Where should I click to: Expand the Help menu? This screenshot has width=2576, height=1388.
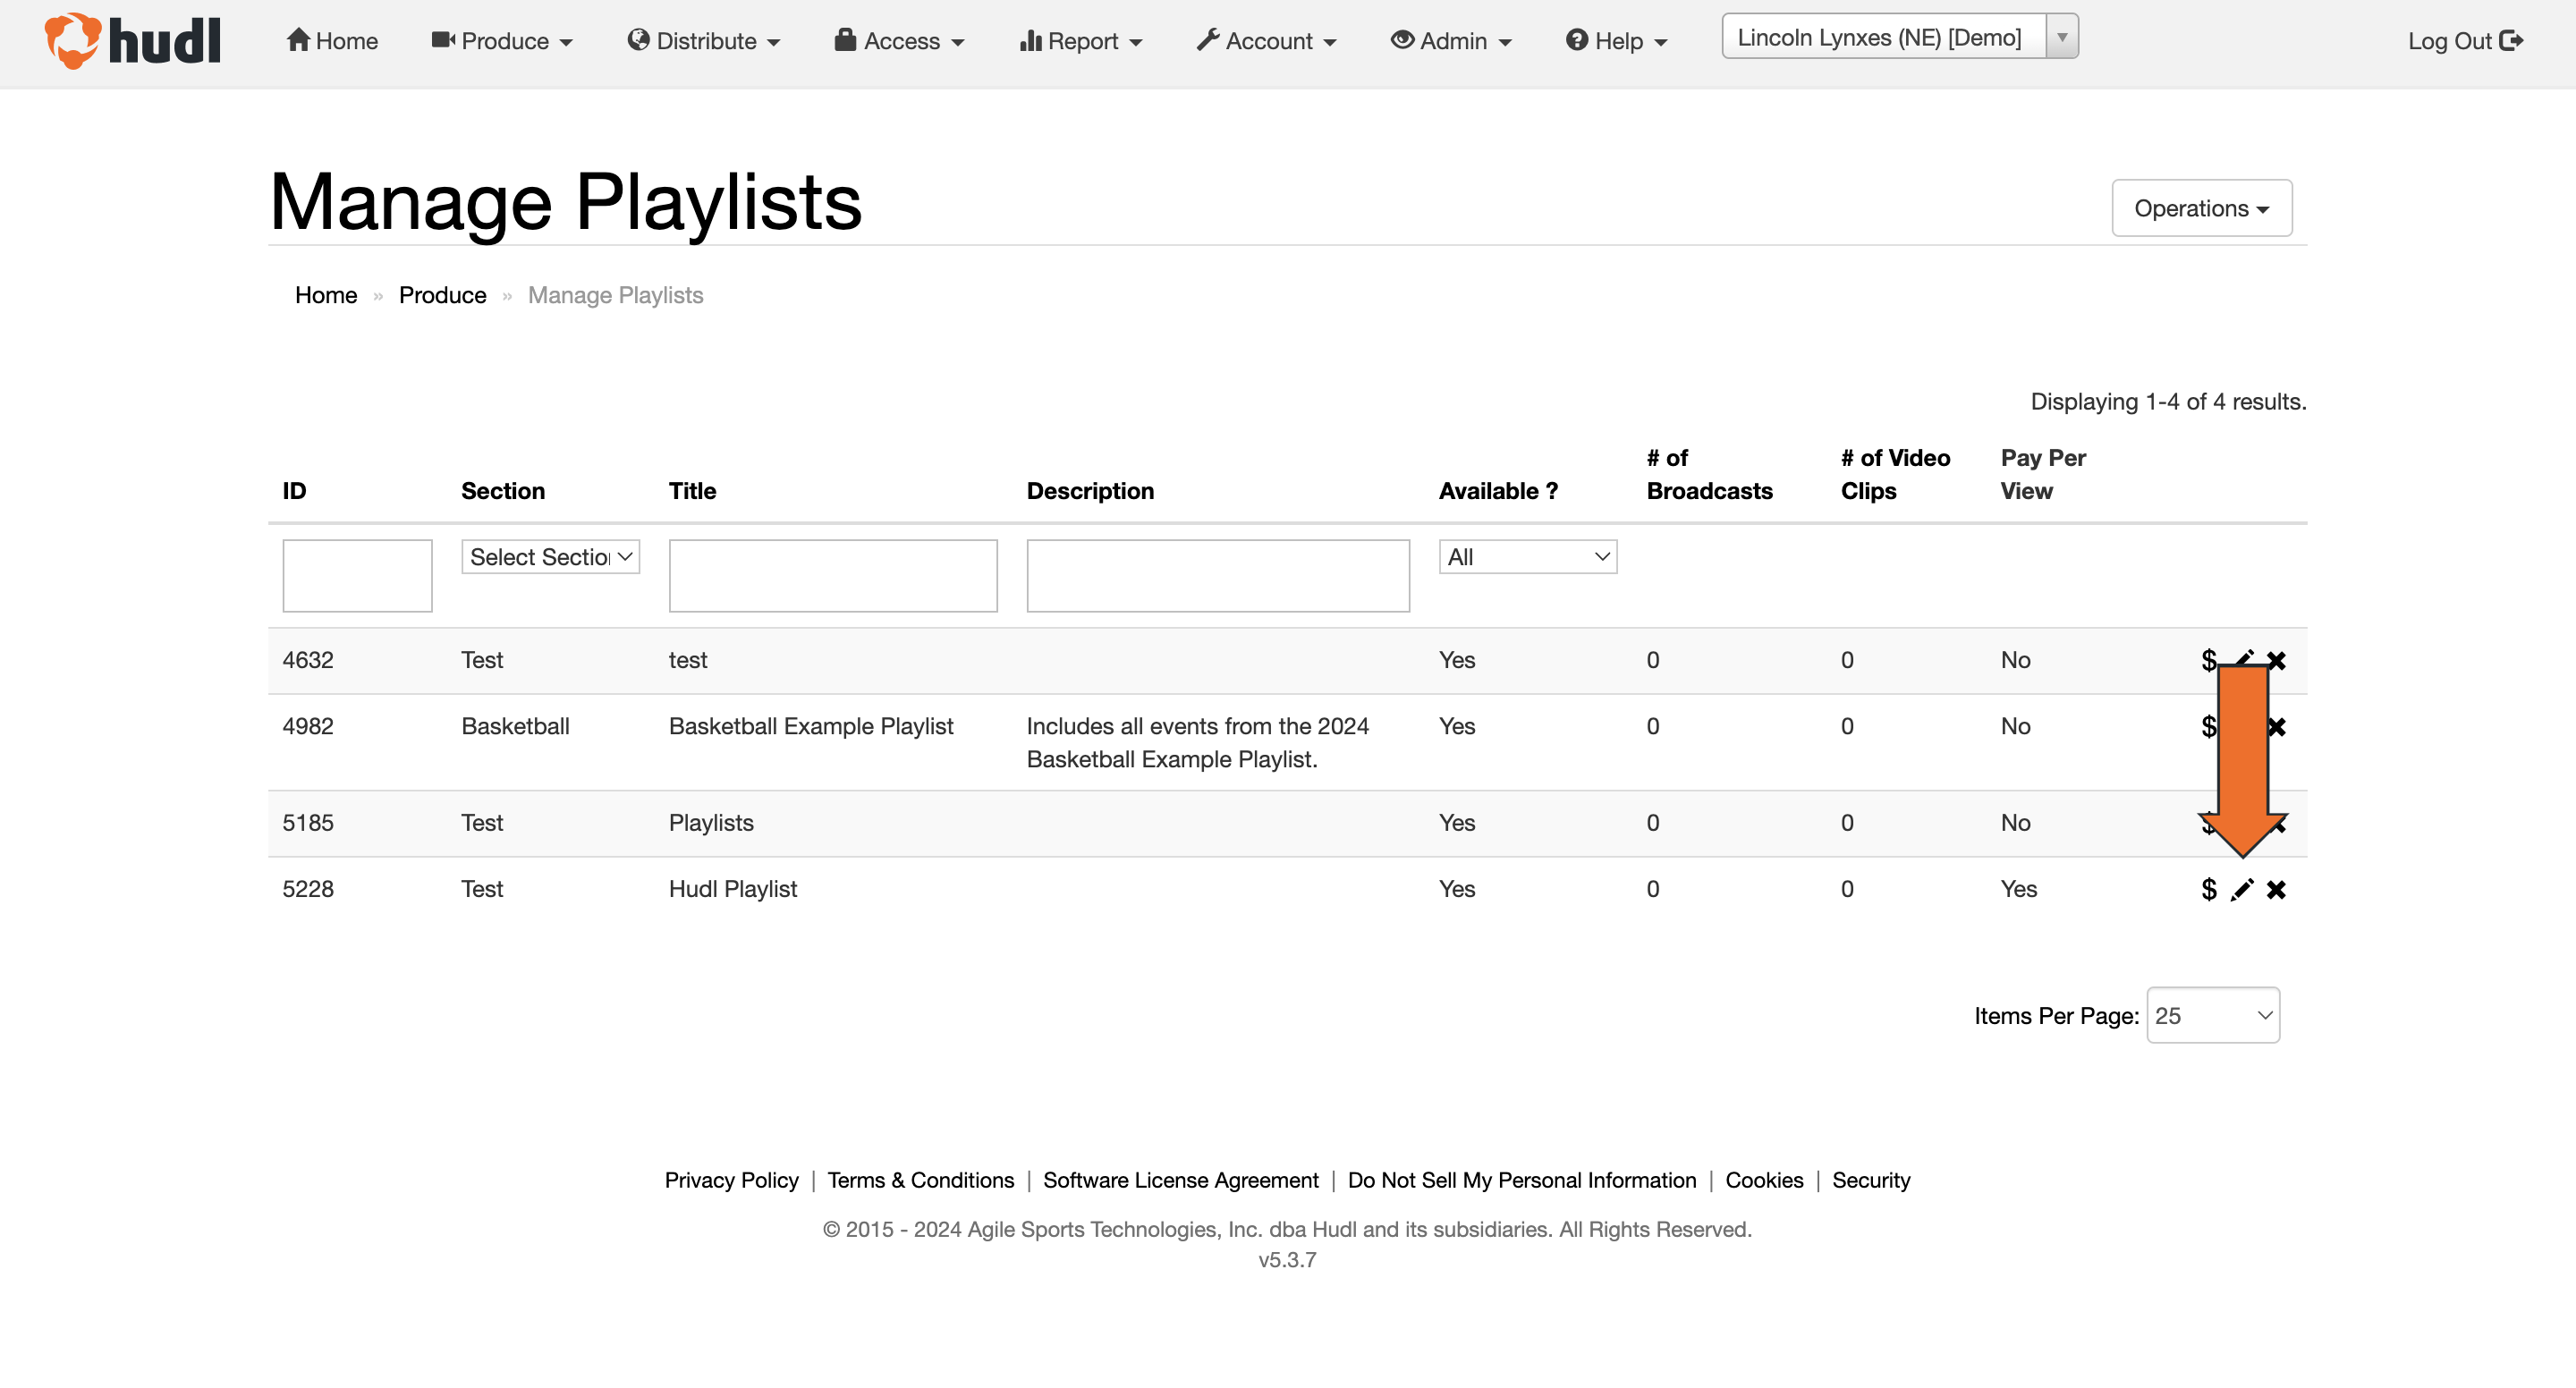tap(1617, 41)
